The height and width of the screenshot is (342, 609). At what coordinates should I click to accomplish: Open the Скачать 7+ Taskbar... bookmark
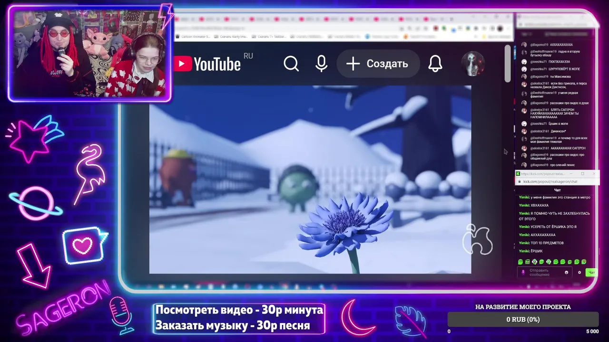tap(269, 37)
